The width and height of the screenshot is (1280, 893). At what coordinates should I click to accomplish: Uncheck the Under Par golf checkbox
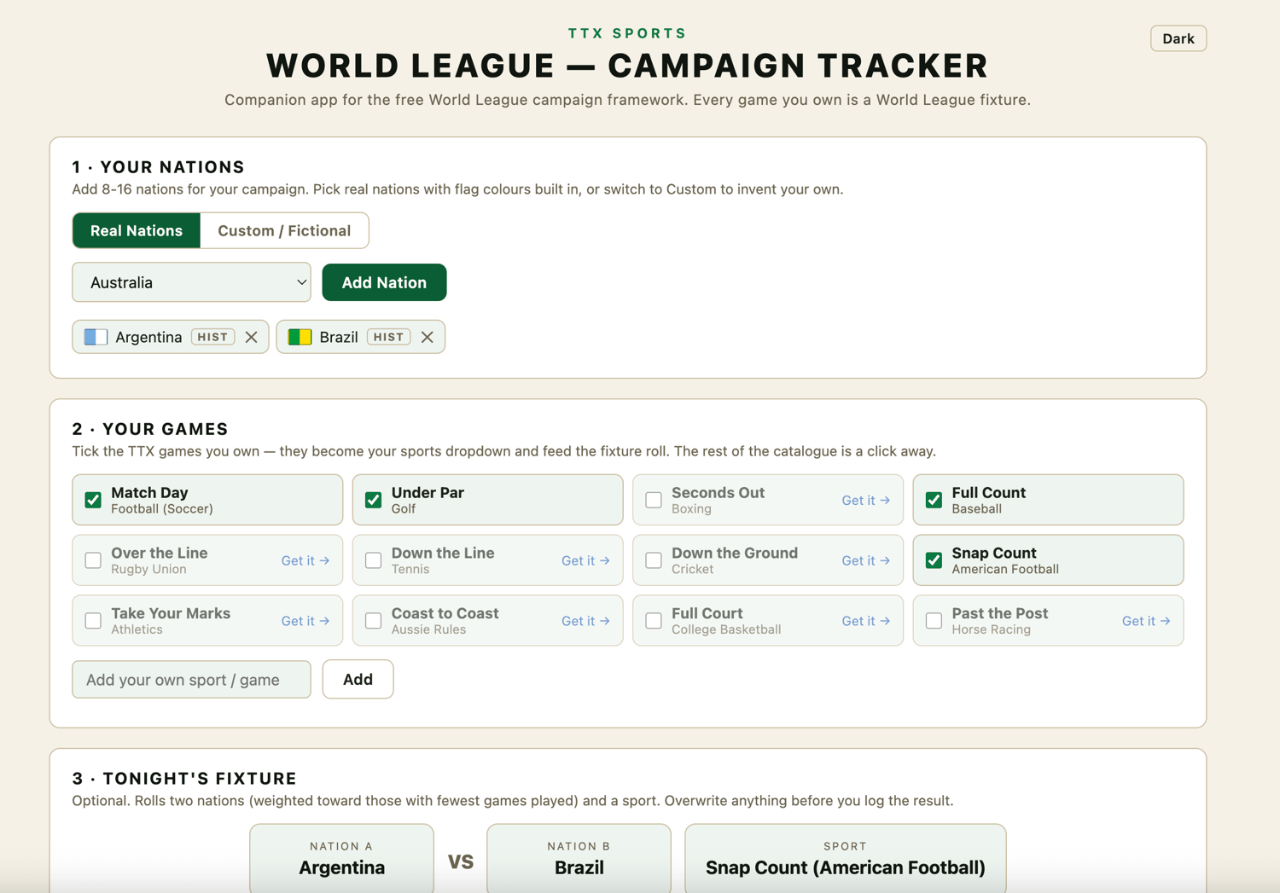click(373, 500)
